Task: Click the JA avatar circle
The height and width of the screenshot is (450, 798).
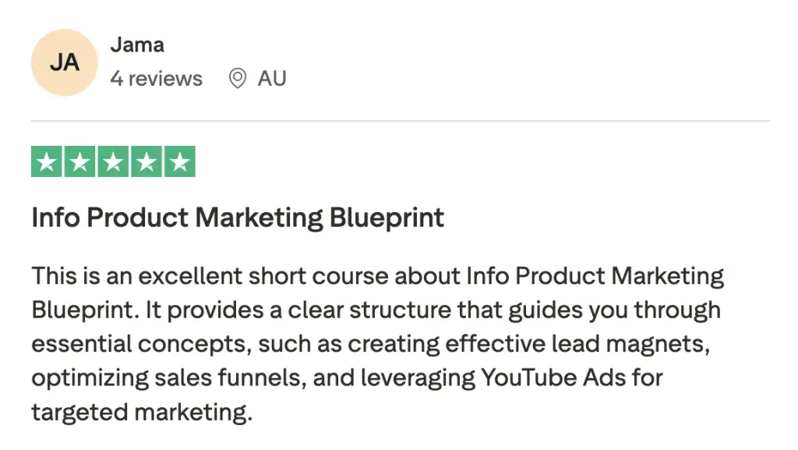Action: click(x=64, y=63)
